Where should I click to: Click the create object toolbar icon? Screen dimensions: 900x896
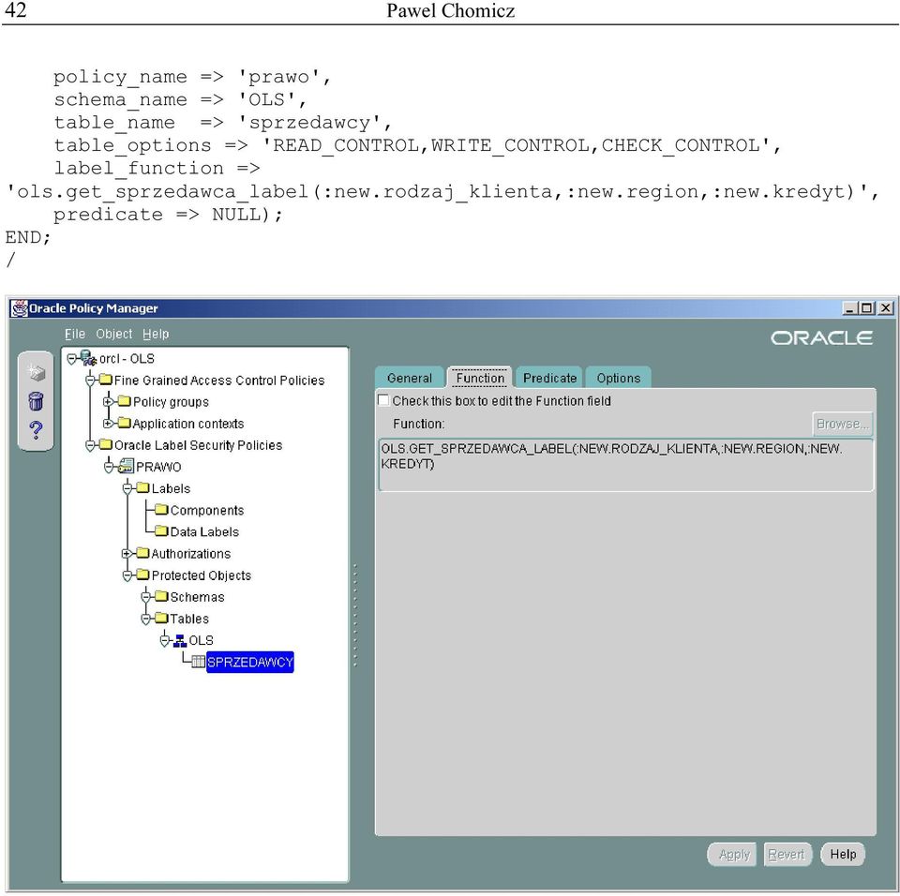[36, 372]
